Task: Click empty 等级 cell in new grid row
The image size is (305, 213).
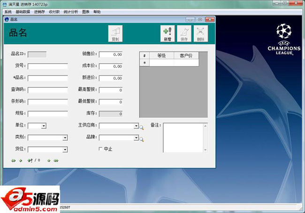Action: [161, 63]
